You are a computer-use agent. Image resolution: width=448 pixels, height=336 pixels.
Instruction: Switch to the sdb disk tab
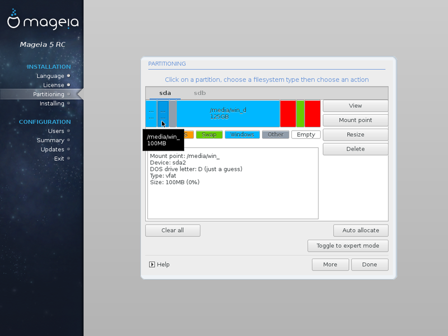tap(200, 93)
